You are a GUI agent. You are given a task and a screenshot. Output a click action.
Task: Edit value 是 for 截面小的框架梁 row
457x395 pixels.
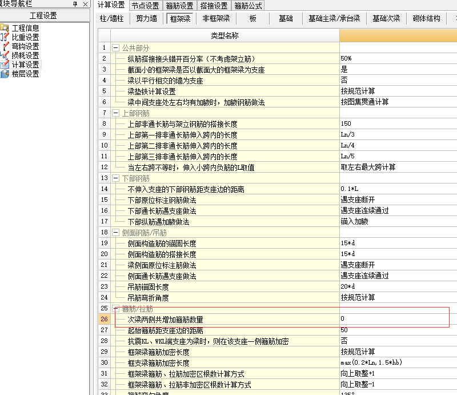click(x=398, y=69)
